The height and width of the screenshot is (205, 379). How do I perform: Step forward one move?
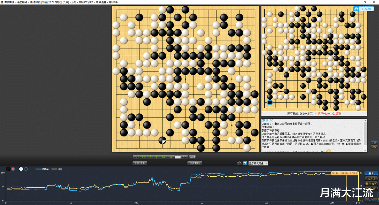(157, 157)
